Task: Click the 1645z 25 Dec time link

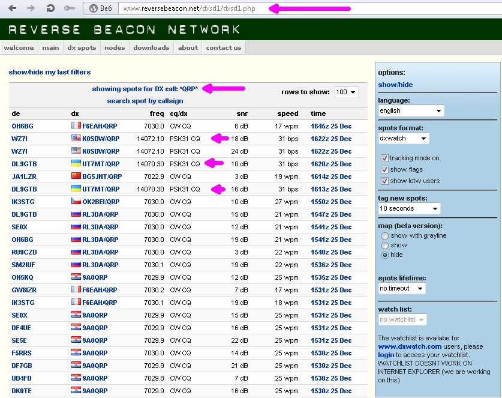Action: tap(331, 126)
